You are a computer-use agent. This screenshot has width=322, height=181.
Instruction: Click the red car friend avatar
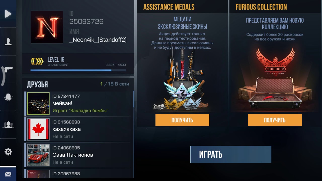coord(38,155)
